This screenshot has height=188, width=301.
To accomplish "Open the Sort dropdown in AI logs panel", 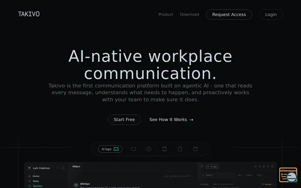I will coord(240,175).
